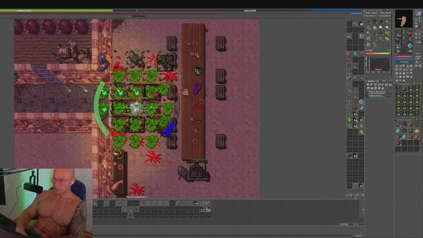This screenshot has width=423, height=238.
Task: Toggle defensive fight mode shield icon
Action: coord(416,38)
